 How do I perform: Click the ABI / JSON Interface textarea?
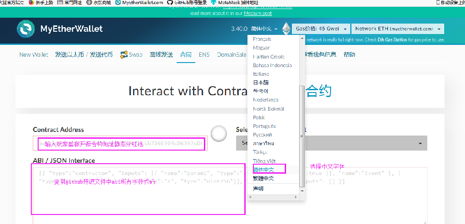[x=230, y=195]
